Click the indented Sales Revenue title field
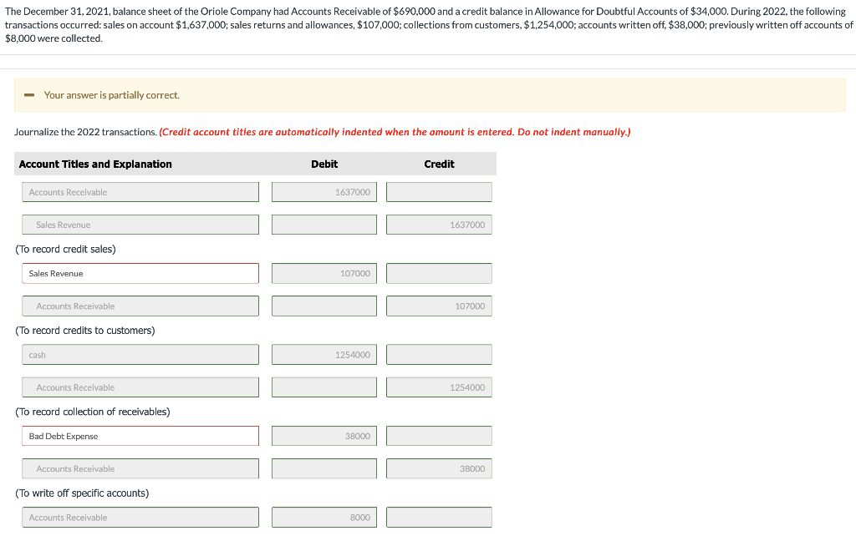This screenshot has width=856, height=536. pos(140,225)
